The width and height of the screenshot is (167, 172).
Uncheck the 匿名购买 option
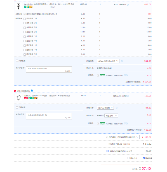144,158
